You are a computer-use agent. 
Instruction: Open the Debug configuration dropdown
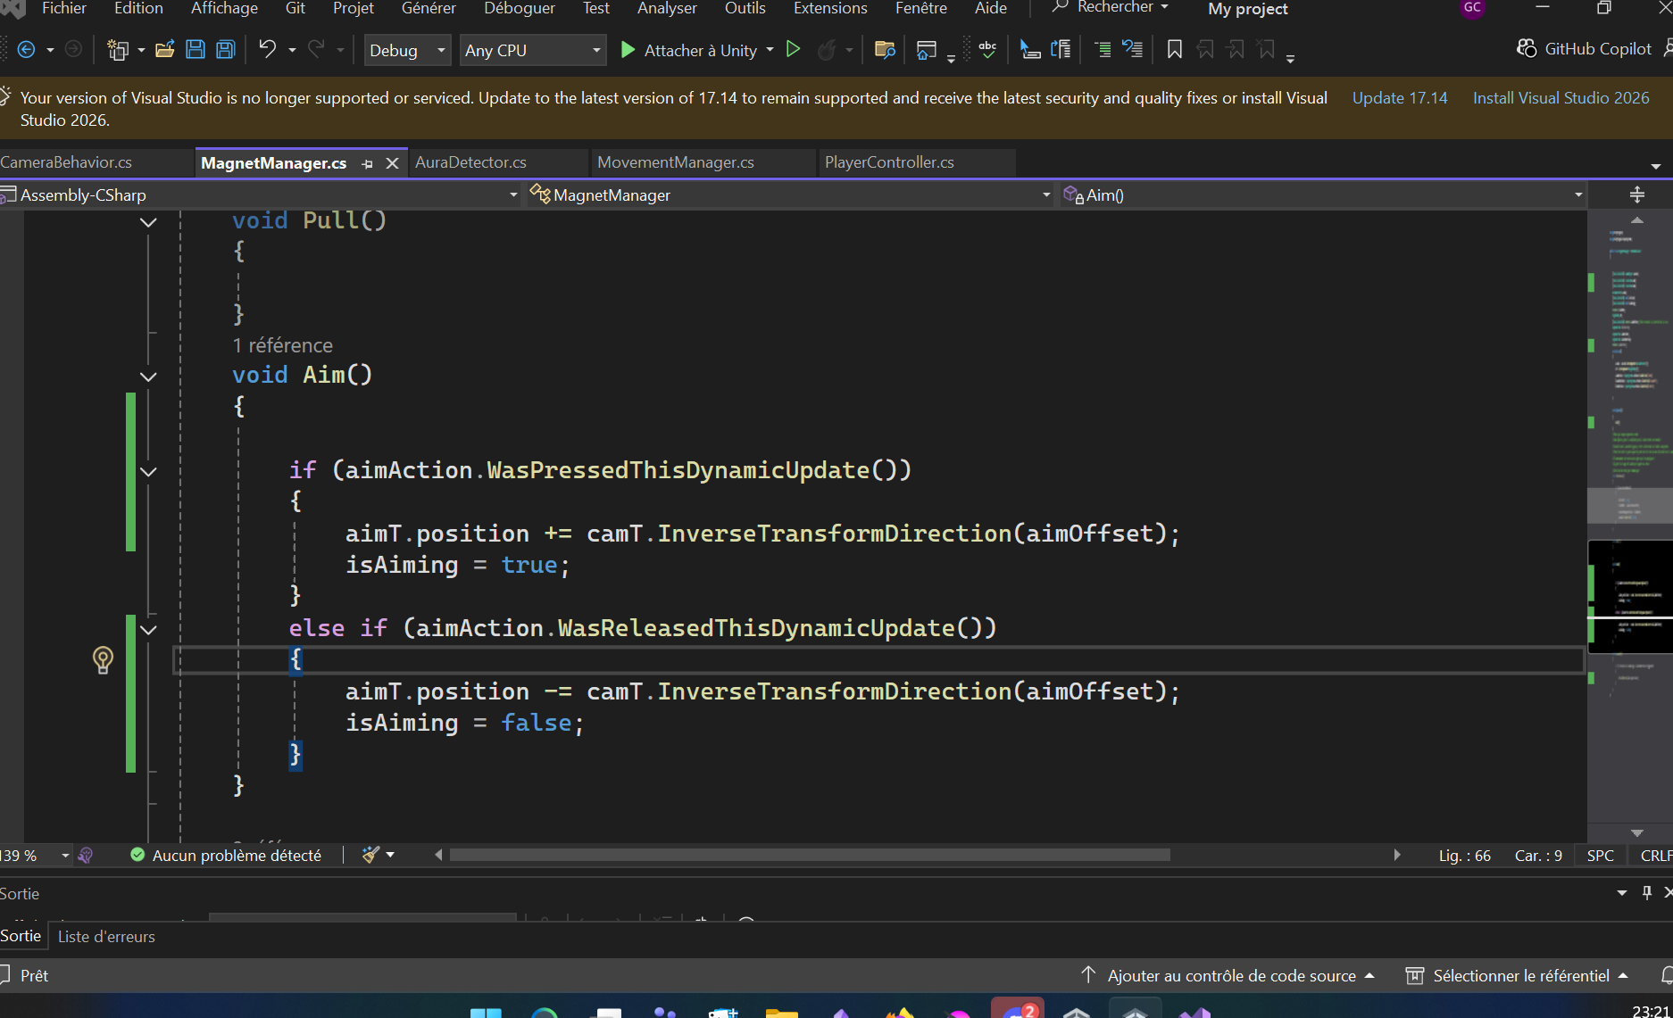coord(407,51)
